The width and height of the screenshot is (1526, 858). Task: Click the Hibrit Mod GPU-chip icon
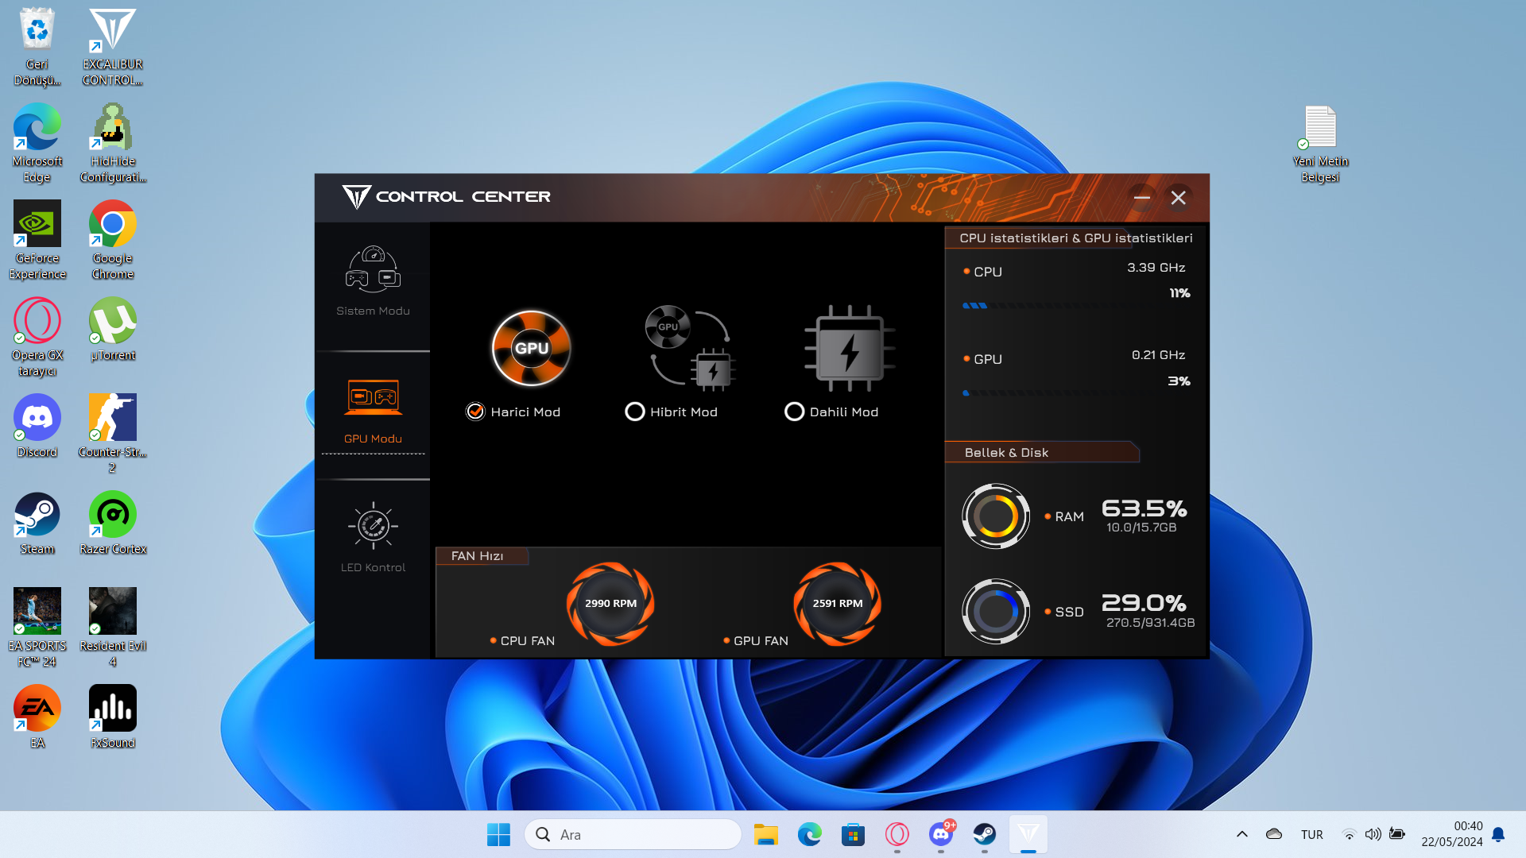[x=689, y=348]
